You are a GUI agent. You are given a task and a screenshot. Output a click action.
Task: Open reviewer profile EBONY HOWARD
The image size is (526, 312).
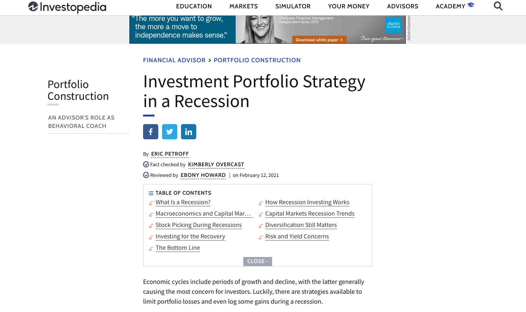(203, 175)
